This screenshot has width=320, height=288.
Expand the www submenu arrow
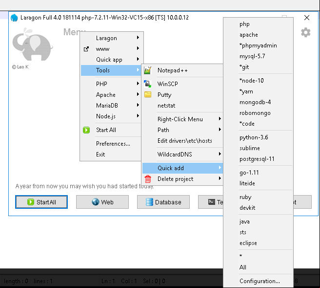[138, 48]
